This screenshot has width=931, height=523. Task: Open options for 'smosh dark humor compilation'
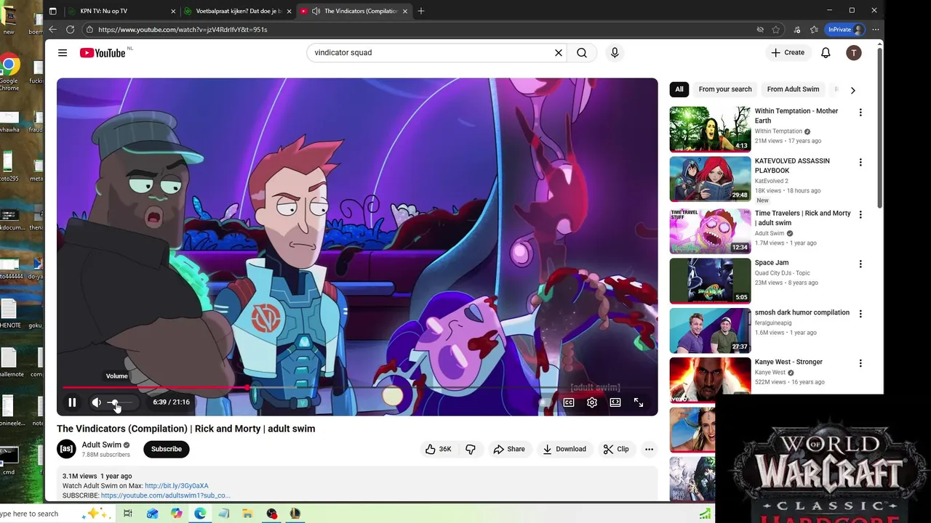tap(860, 314)
